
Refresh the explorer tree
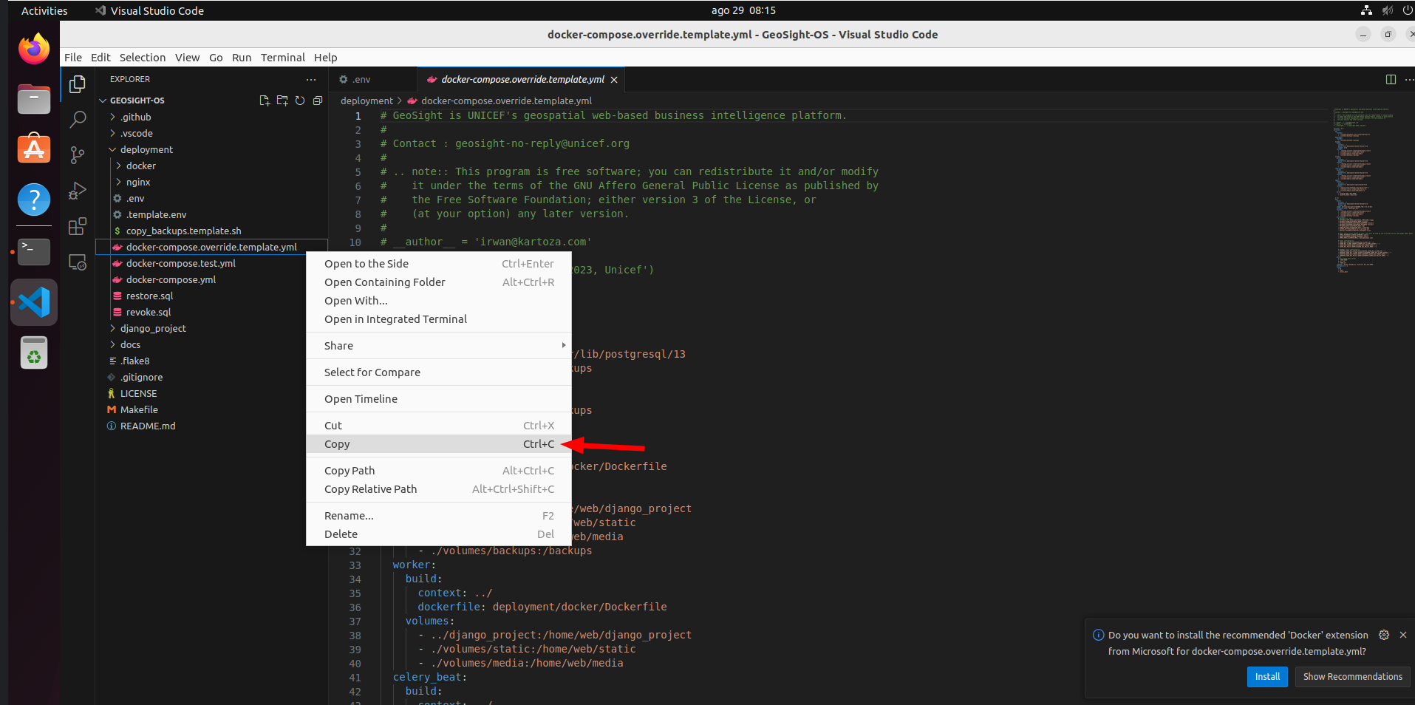pyautogui.click(x=300, y=101)
